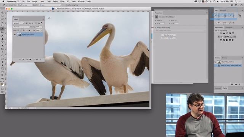This screenshot has width=244, height=137.
Task: Select the Lasso tool
Action: [x=2, y=19]
